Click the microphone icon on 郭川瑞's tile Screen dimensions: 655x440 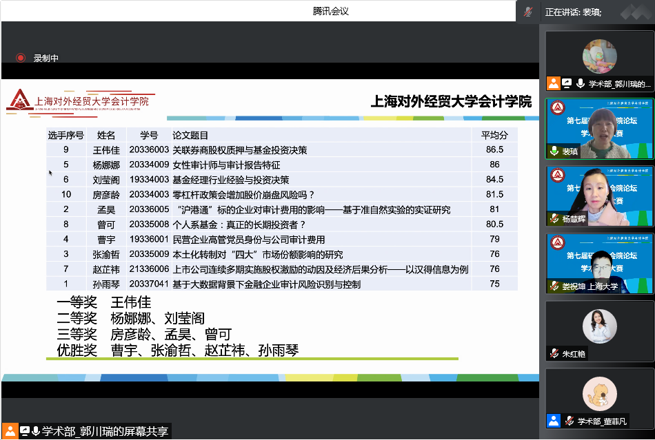click(x=581, y=84)
